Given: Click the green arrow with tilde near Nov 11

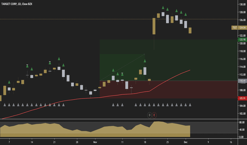Looking at the screenshot, I should coord(122,74).
